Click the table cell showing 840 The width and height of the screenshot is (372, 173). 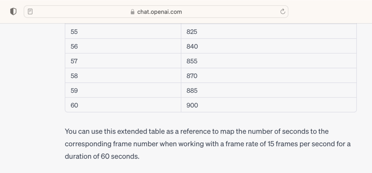pyautogui.click(x=268, y=46)
